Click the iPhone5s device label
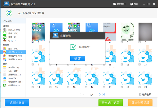158x108 pixels. pyautogui.click(x=8, y=21)
